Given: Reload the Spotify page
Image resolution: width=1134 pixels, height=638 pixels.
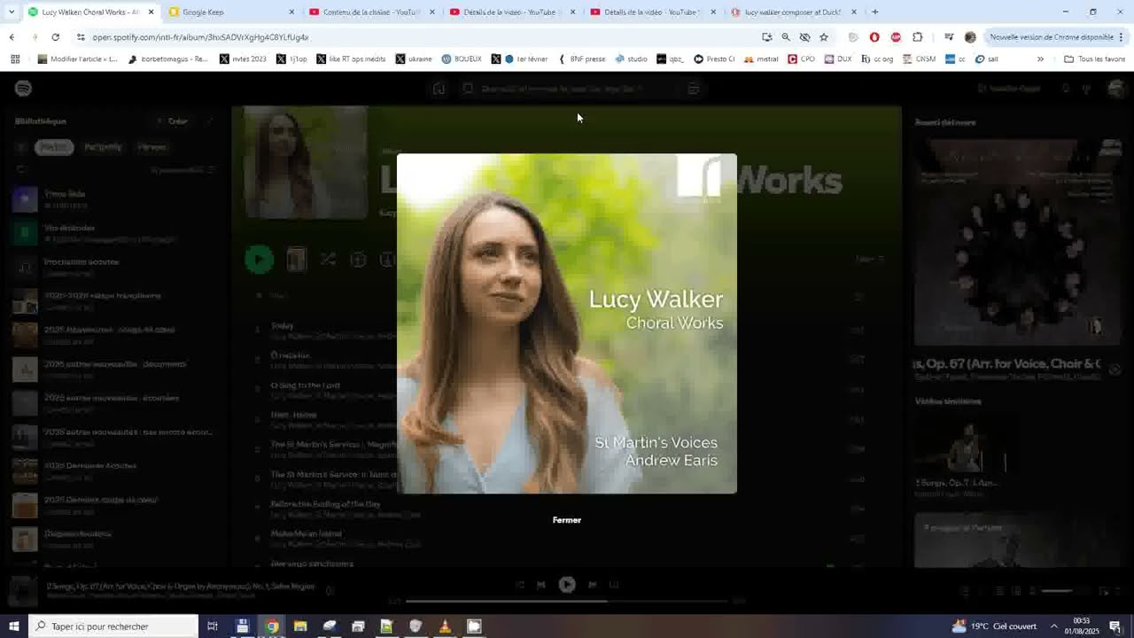Looking at the screenshot, I should click(x=56, y=37).
